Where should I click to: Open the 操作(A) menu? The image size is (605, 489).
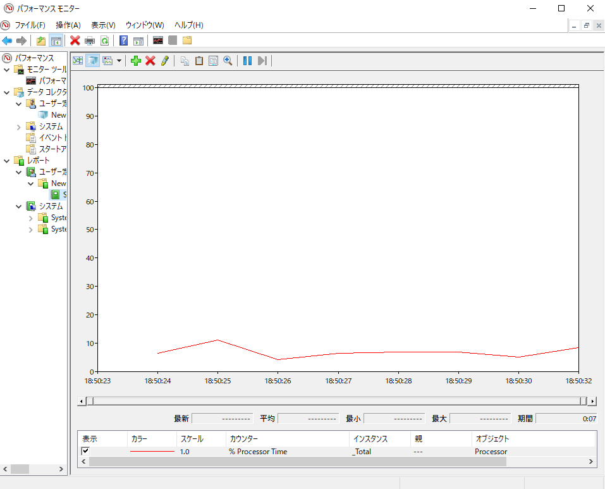68,25
